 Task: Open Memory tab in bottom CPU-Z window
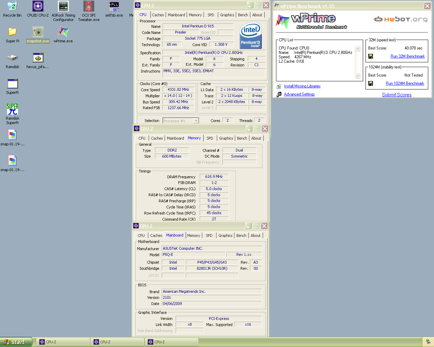click(x=194, y=236)
